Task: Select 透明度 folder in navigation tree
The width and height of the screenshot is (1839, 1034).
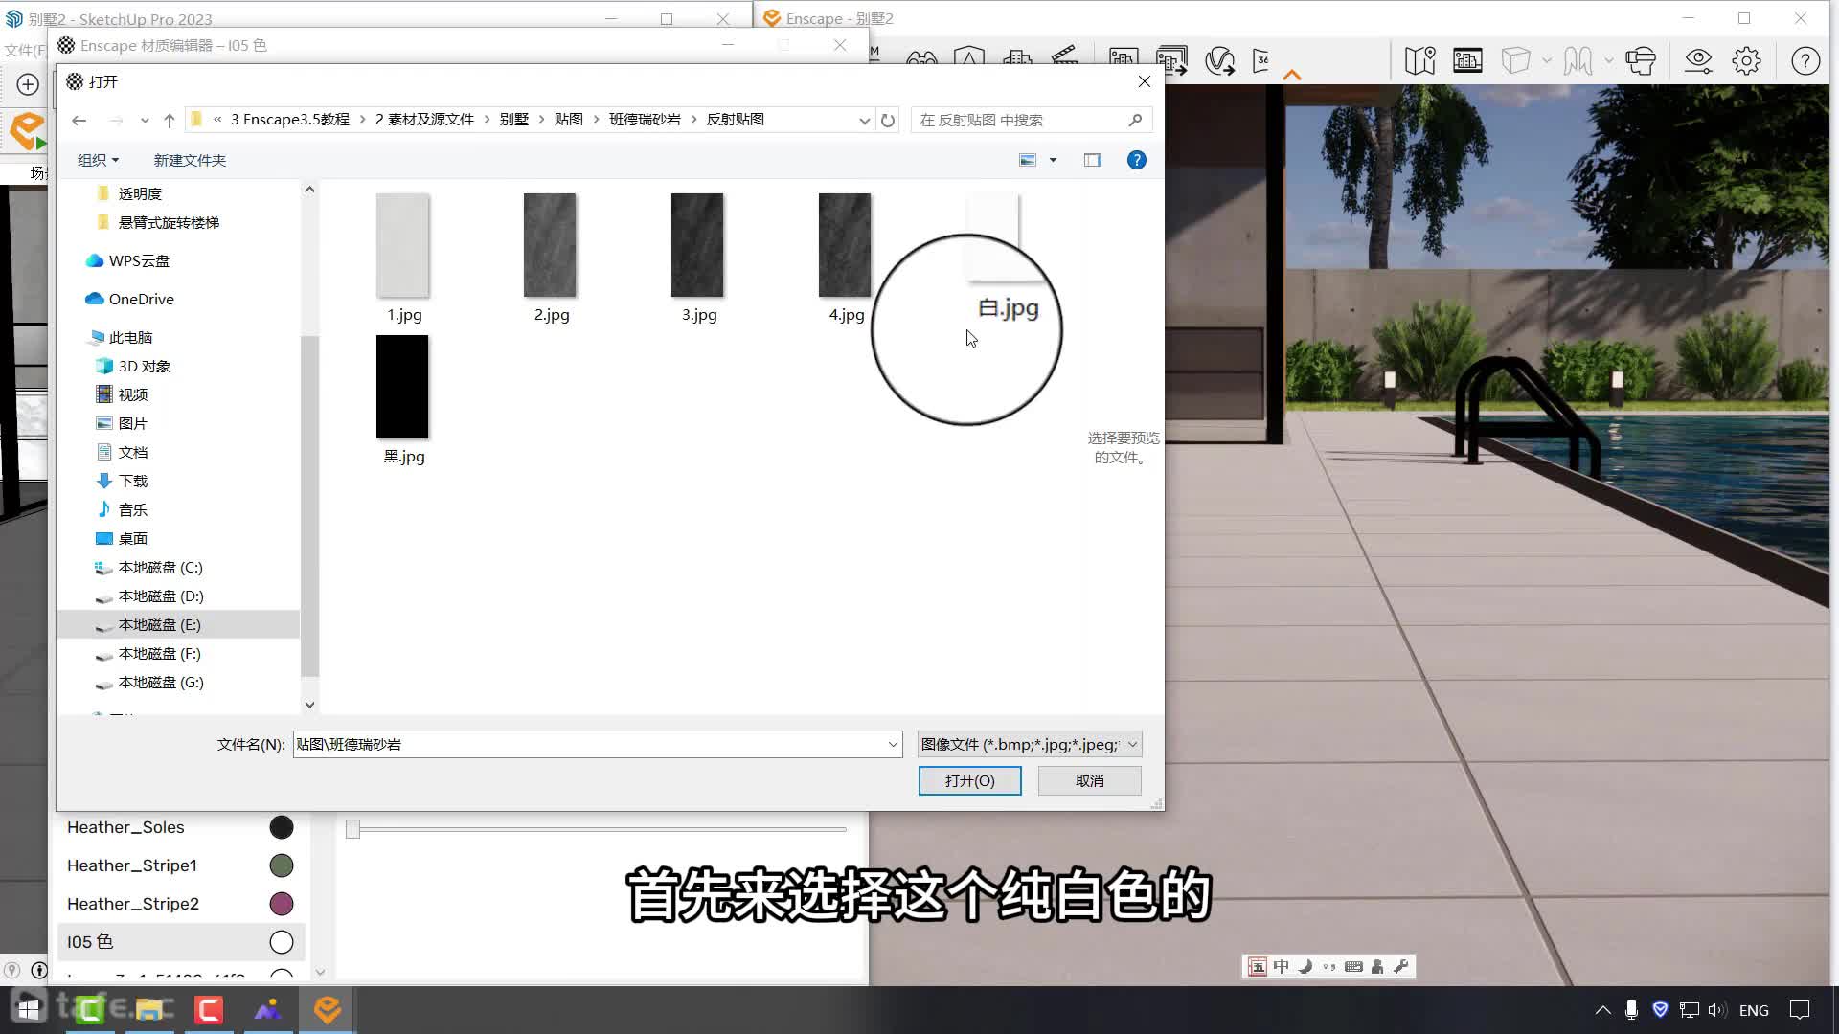Action: (140, 193)
